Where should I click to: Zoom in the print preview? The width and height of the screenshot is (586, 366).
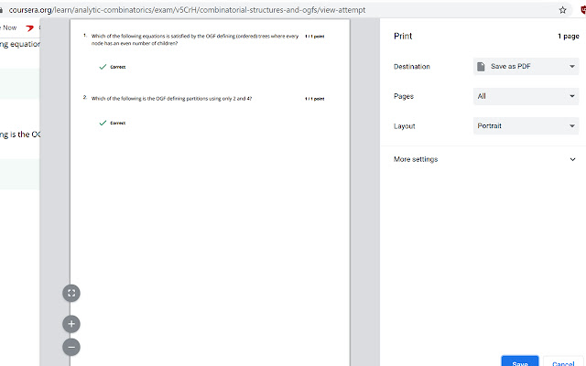click(x=71, y=323)
